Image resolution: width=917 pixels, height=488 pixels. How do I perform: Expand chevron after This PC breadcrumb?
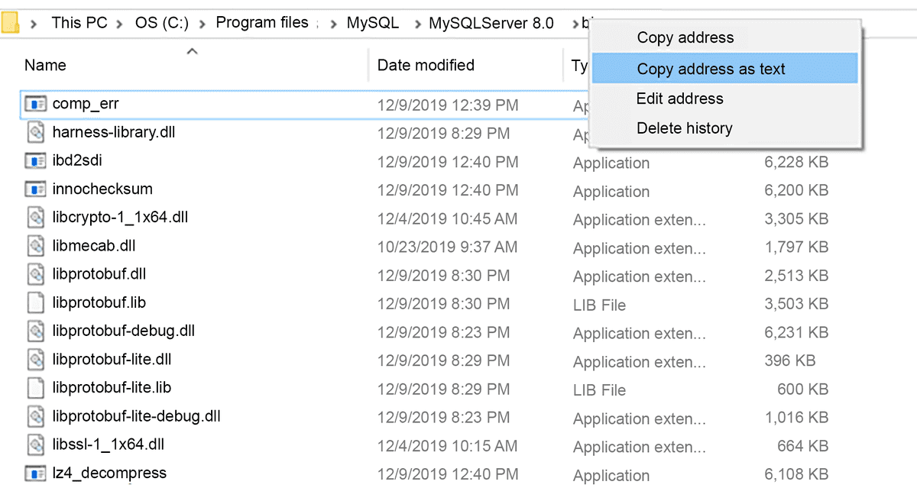pos(120,24)
